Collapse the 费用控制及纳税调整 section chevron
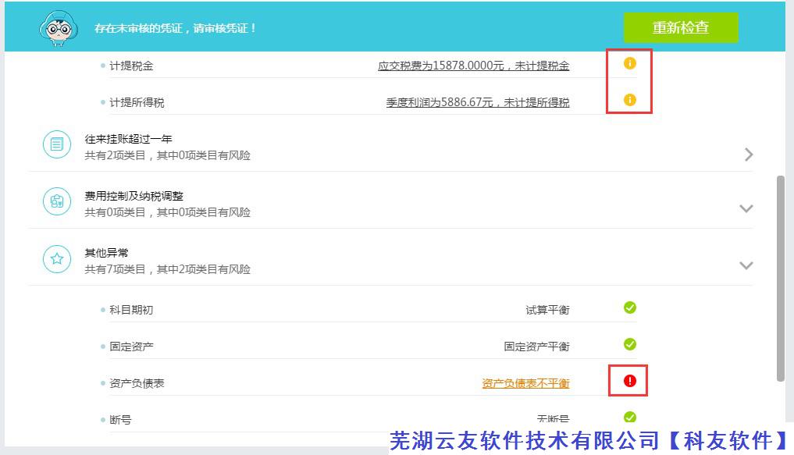This screenshot has width=794, height=455. 746,208
